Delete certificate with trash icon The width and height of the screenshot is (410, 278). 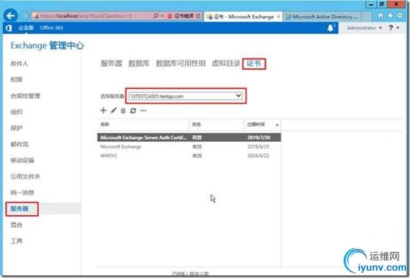(123, 110)
